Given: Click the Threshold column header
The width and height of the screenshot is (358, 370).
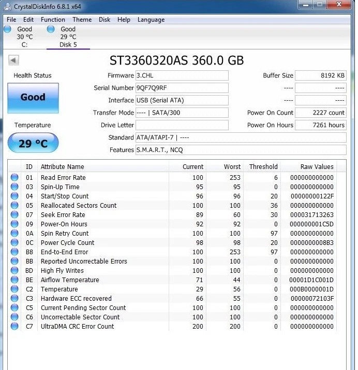Looking at the screenshot, I should (x=262, y=166).
